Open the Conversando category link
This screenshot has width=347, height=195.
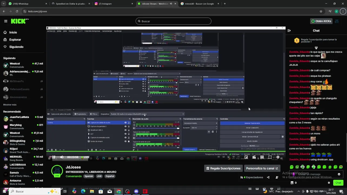tap(74, 176)
